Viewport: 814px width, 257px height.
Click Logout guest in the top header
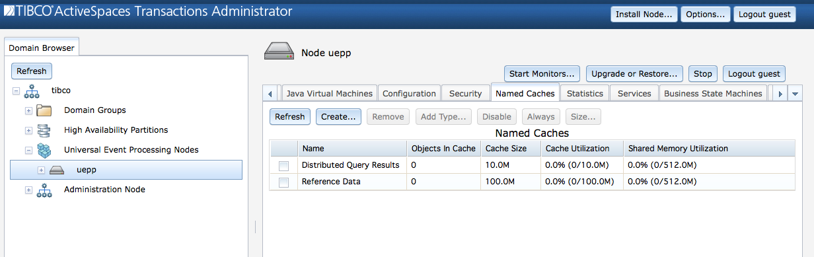(x=764, y=14)
